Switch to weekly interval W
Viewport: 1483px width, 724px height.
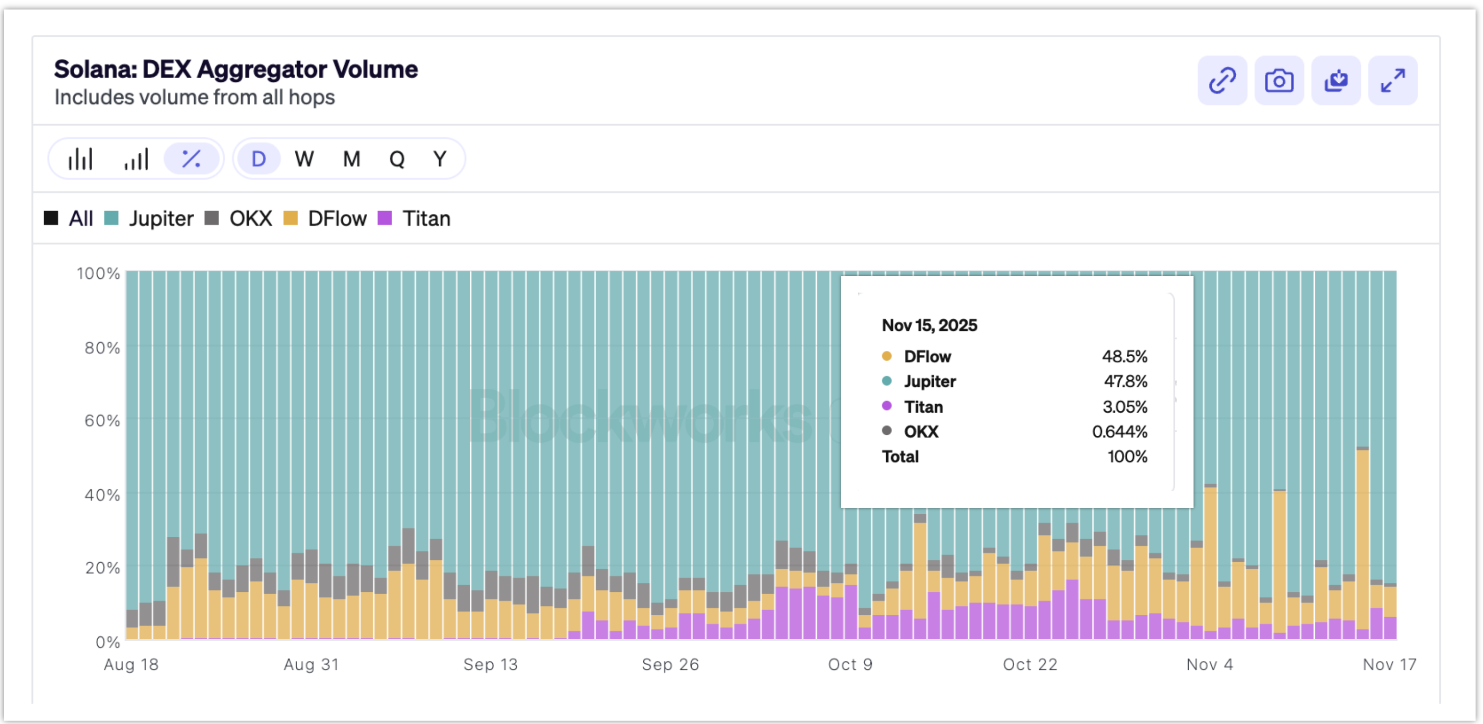click(304, 158)
